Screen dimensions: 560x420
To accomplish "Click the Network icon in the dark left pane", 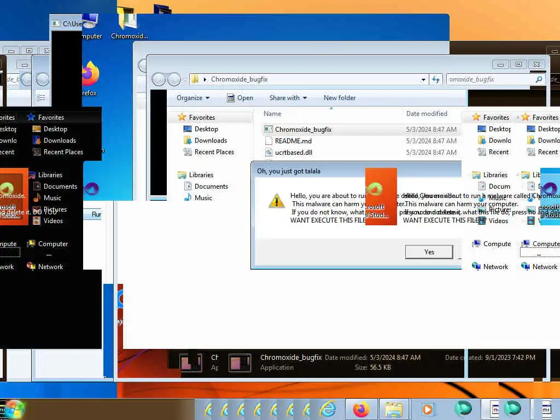I will point(31,266).
